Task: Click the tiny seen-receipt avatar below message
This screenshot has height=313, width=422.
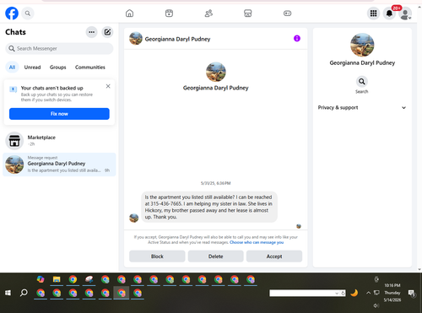Action: 299,226
